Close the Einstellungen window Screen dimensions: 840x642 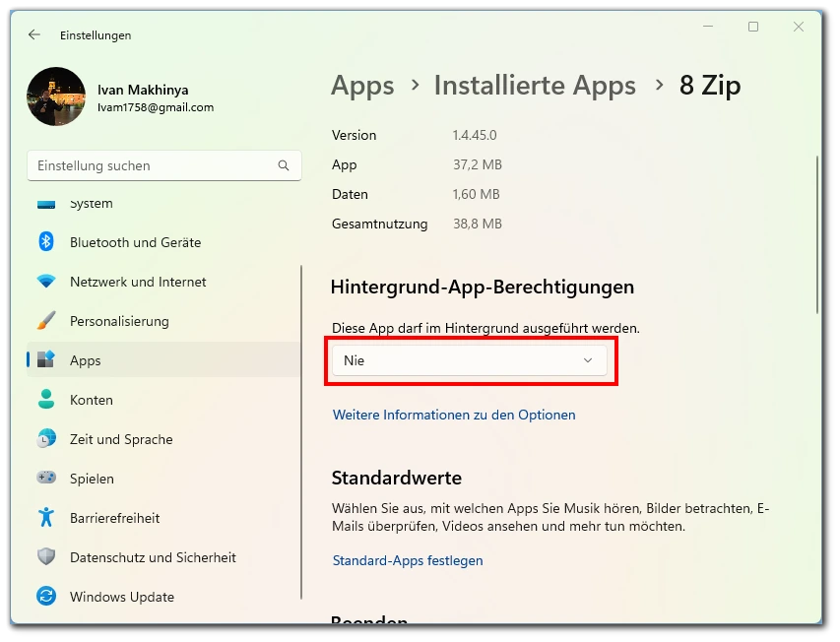click(799, 27)
